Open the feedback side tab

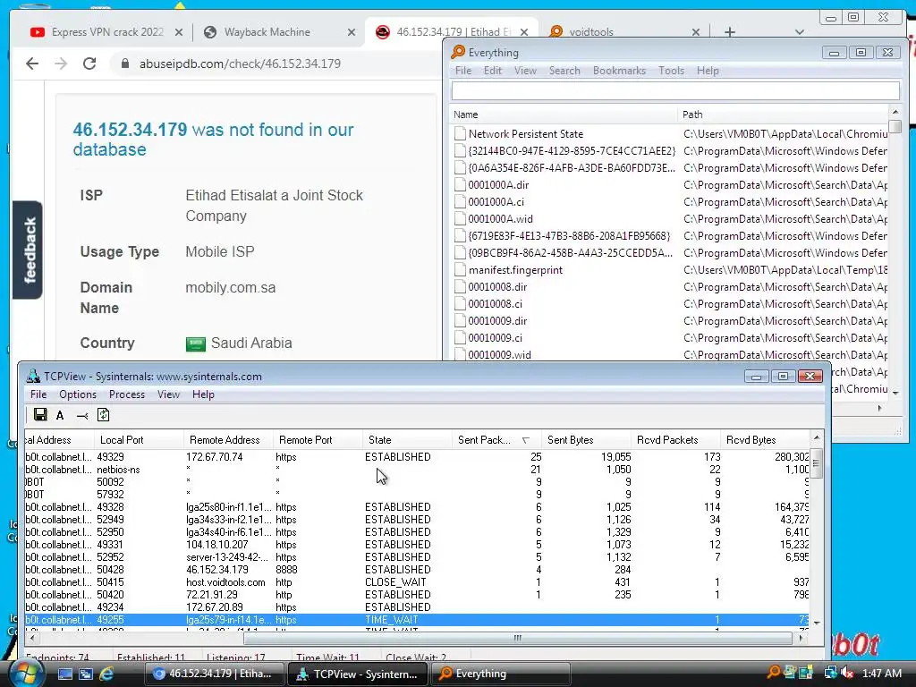[x=28, y=250]
